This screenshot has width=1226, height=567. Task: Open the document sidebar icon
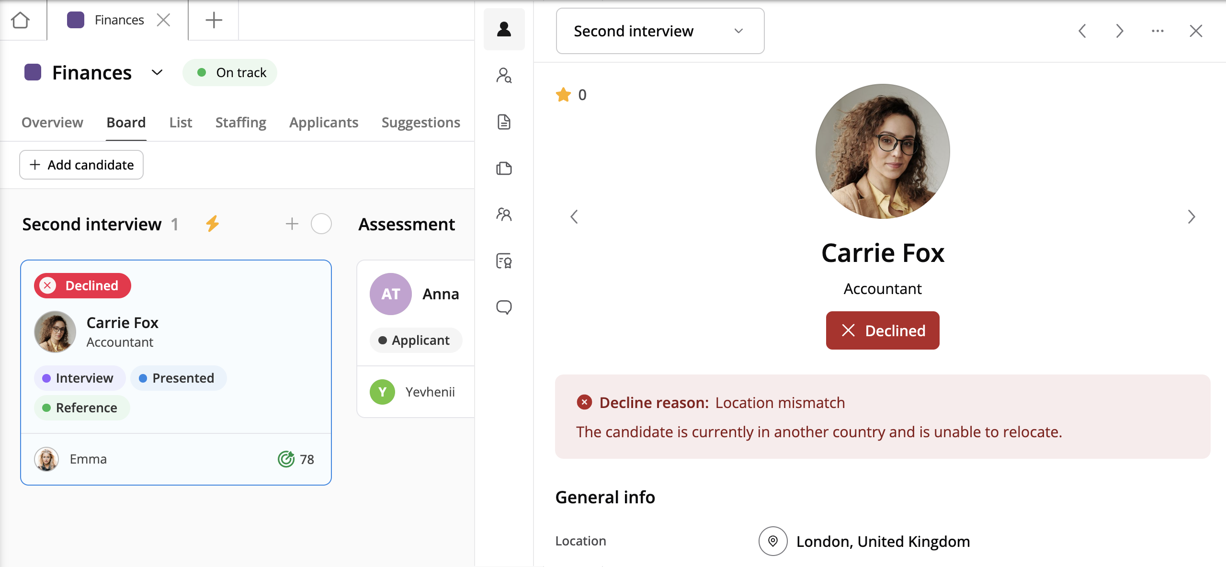tap(504, 122)
